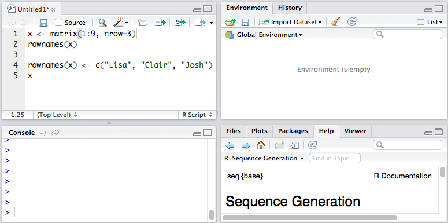Load a workspace with the open folder icon
This screenshot has height=223, width=448.
tap(231, 22)
